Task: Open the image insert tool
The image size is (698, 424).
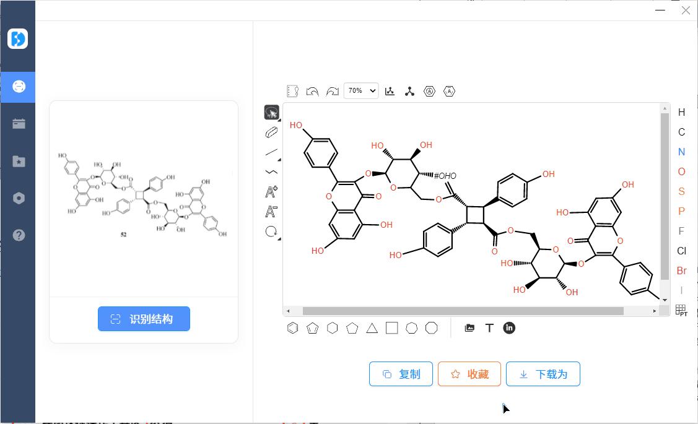Action: coord(469,328)
